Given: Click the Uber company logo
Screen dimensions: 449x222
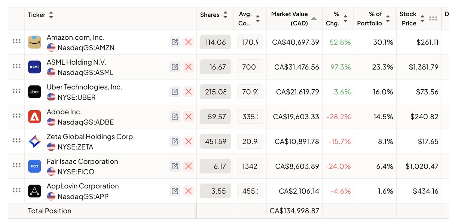Looking at the screenshot, I should coord(34,92).
